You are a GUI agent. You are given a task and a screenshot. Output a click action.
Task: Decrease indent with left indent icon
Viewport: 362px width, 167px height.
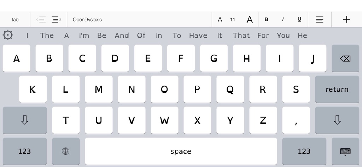click(x=41, y=19)
